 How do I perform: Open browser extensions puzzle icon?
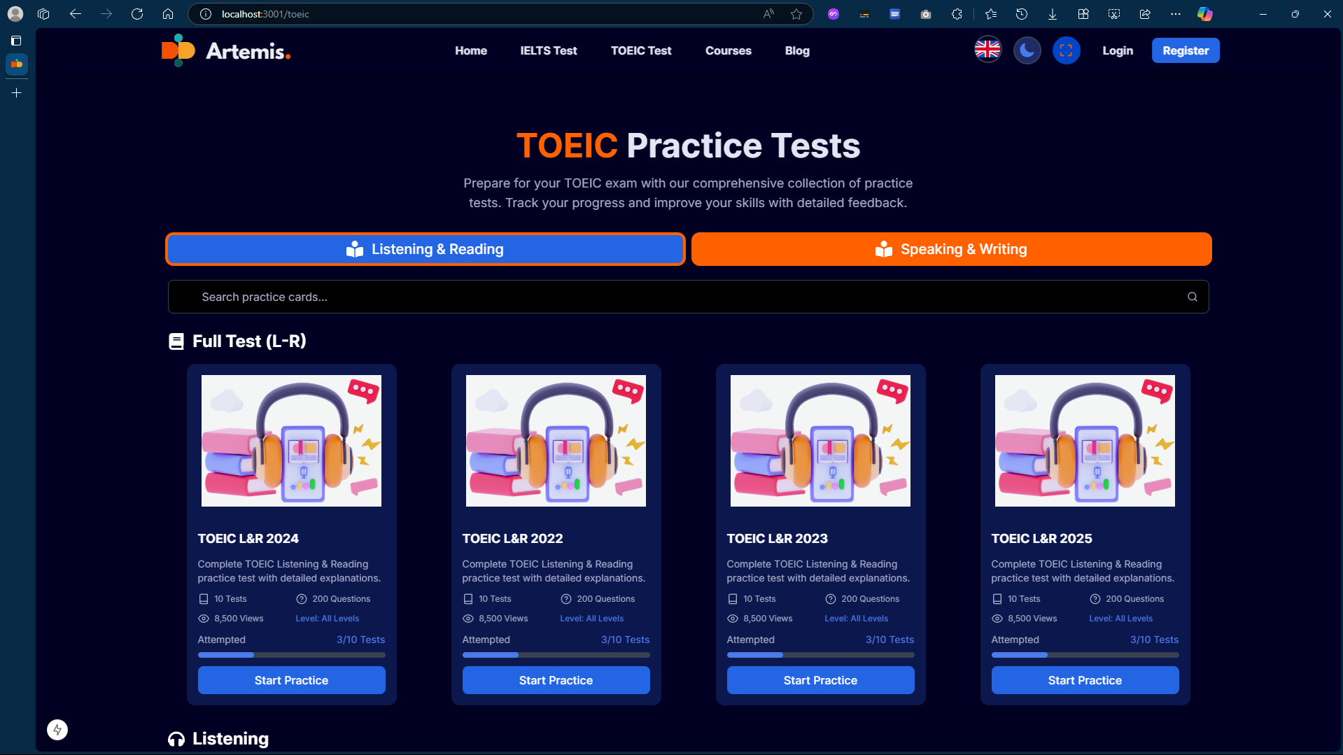pyautogui.click(x=957, y=14)
